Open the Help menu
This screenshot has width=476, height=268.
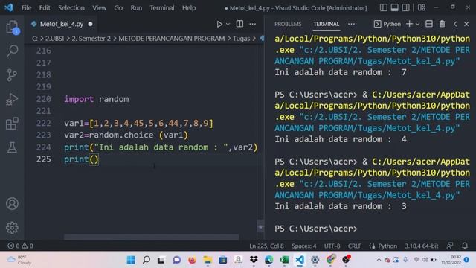[189, 8]
